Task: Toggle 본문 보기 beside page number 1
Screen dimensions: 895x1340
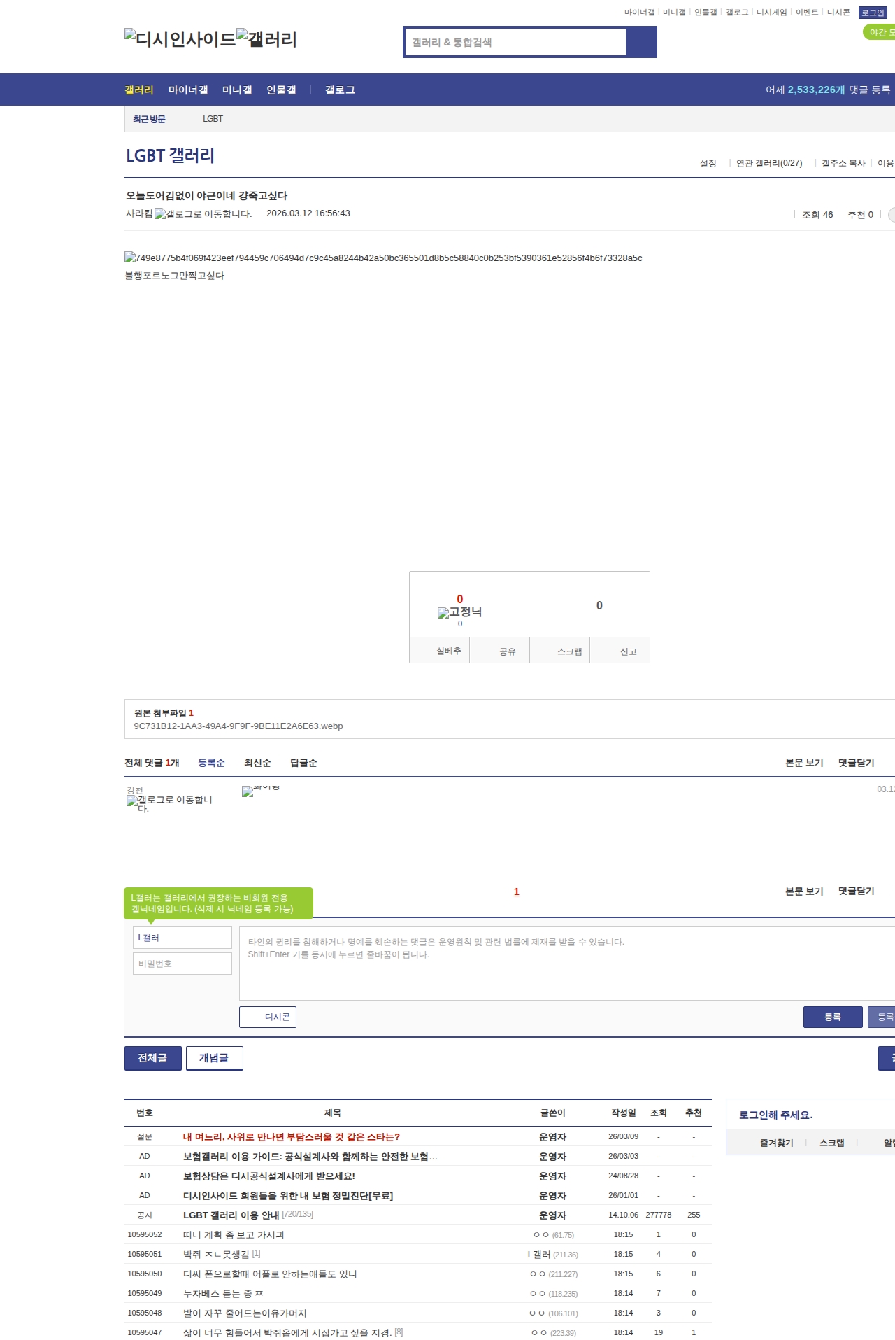Action: click(x=803, y=891)
